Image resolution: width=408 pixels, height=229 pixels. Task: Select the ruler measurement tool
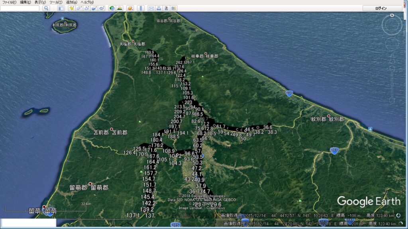141,8
